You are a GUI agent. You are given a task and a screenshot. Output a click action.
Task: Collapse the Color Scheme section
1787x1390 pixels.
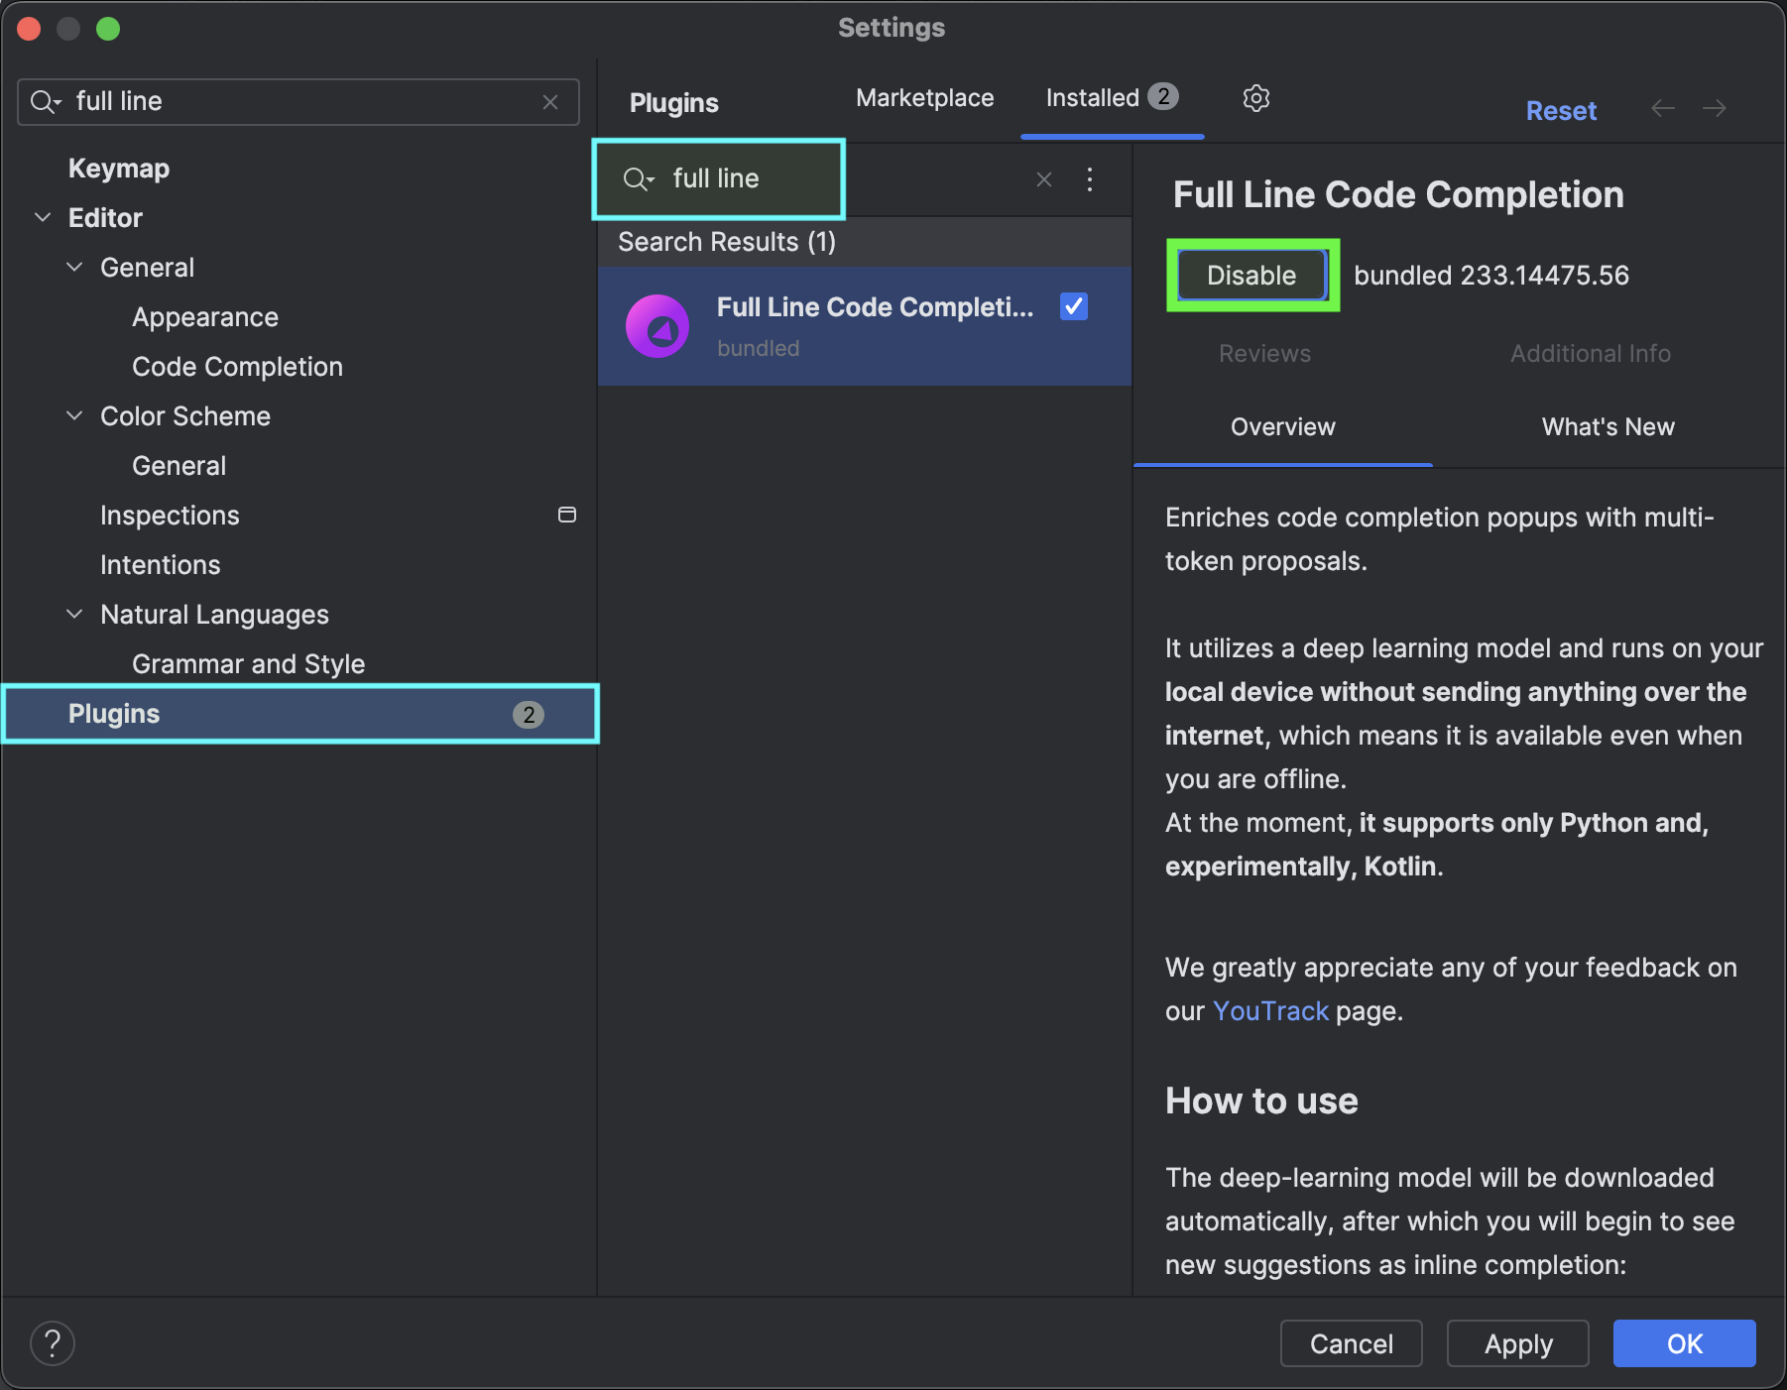pyautogui.click(x=74, y=415)
